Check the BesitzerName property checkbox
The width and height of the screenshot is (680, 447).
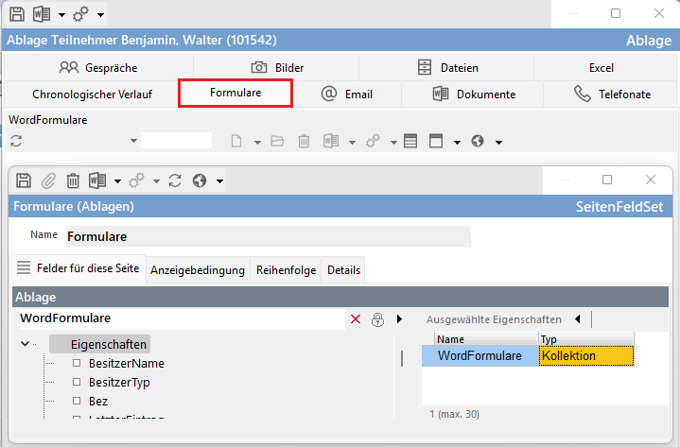[x=78, y=363]
